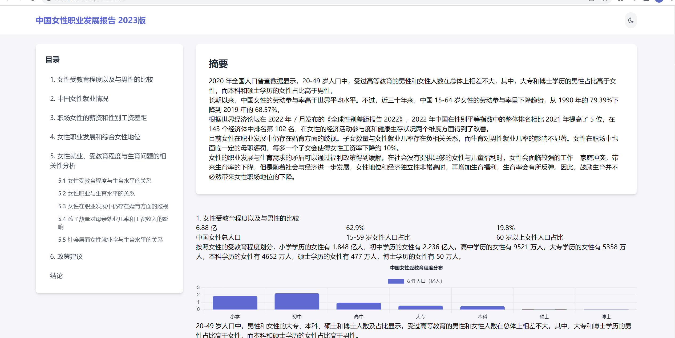The width and height of the screenshot is (675, 338).
Task: Click the 摘要 heading
Action: click(x=218, y=64)
